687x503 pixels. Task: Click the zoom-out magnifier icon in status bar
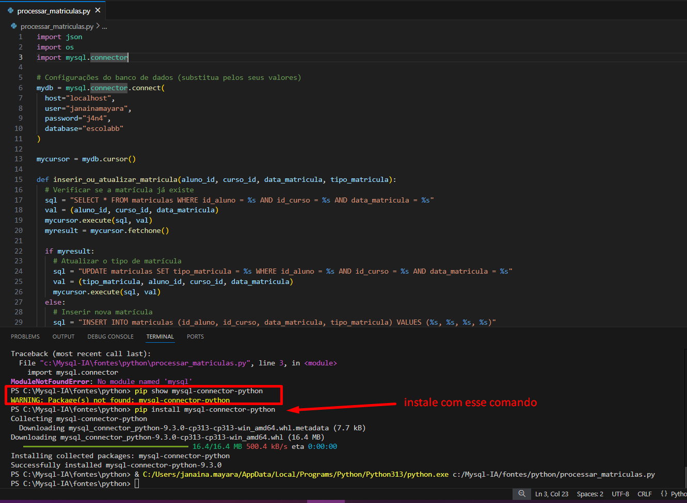[x=522, y=494]
